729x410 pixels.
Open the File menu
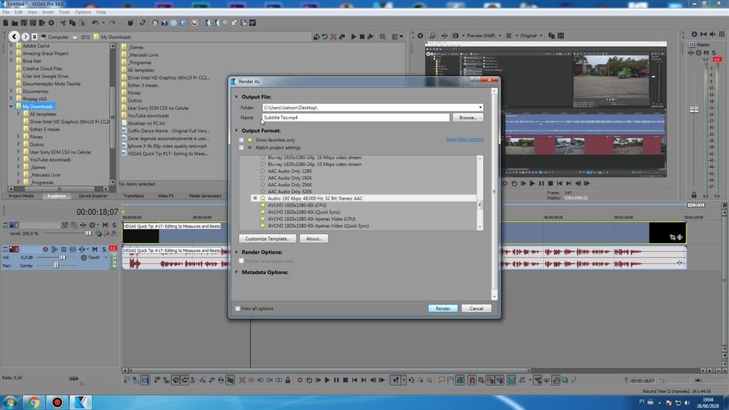(6, 12)
